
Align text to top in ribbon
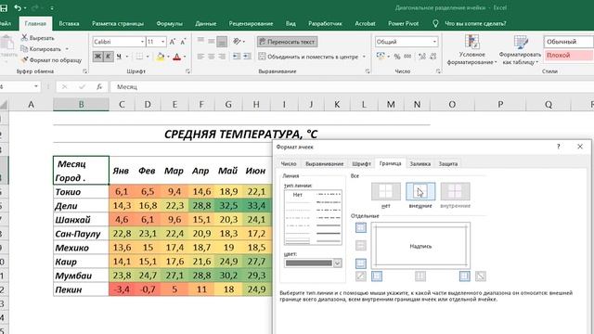click(200, 41)
